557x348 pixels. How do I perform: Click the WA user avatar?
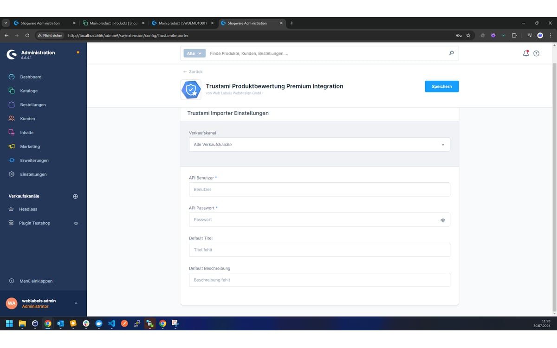12,303
